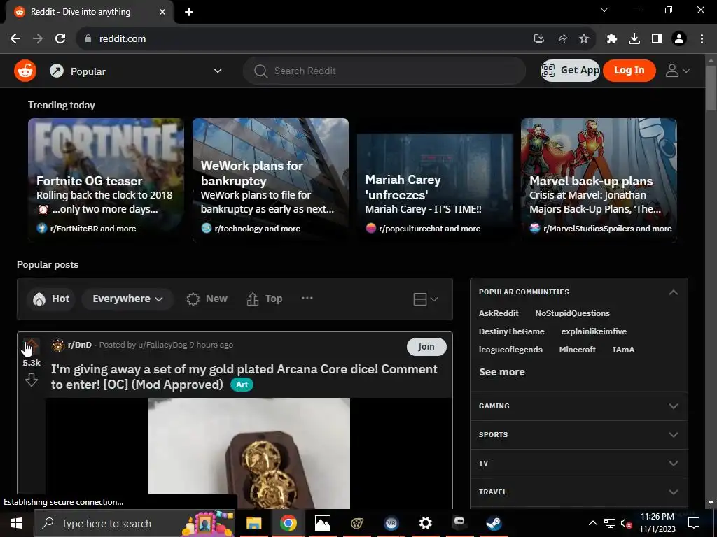Click the install app icon in address bar
This screenshot has width=717, height=537.
539,39
